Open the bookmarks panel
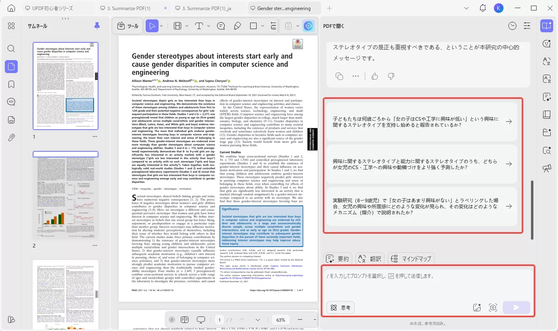Image resolution: width=558 pixels, height=331 pixels. tap(11, 84)
